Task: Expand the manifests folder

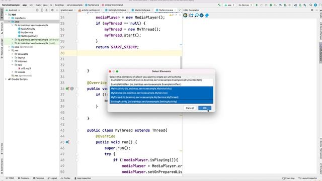Action: tap(9, 18)
